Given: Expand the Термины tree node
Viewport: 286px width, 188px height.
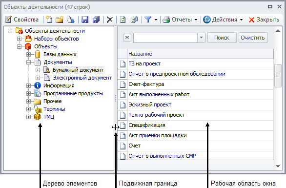Looking at the screenshot, I should (28, 109).
